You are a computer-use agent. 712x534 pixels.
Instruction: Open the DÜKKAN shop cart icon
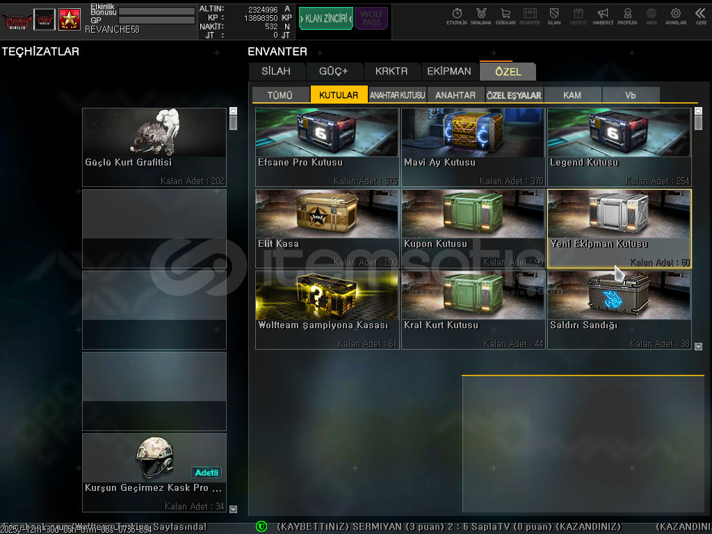tap(505, 17)
